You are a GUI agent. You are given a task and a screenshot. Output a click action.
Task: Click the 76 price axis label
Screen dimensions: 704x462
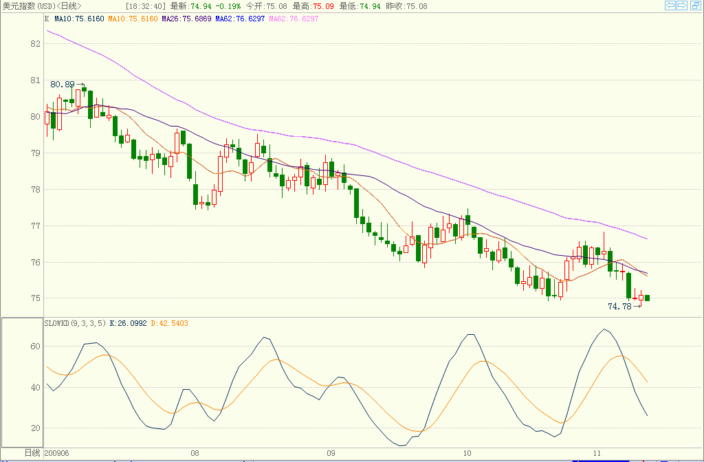36,262
